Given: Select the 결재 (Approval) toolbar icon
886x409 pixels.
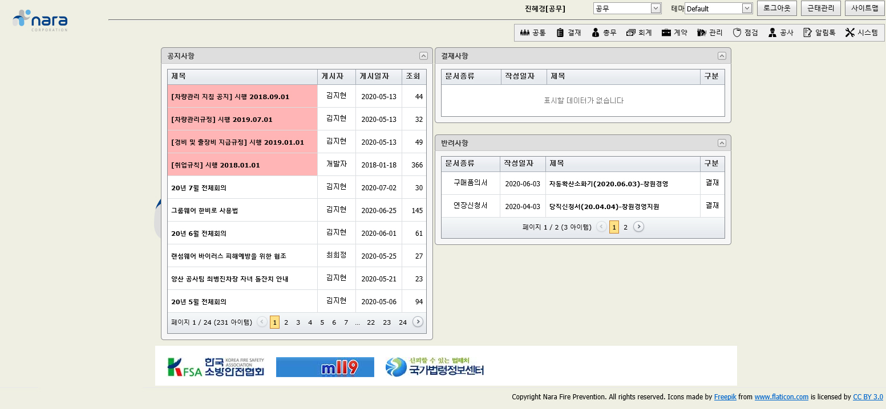Looking at the screenshot, I should [x=568, y=32].
